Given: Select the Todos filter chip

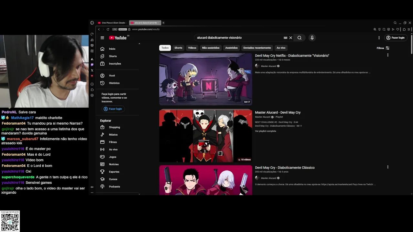Looking at the screenshot, I should 165,48.
